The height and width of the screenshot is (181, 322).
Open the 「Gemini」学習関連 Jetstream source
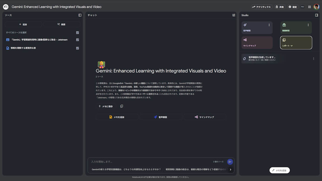point(39,40)
